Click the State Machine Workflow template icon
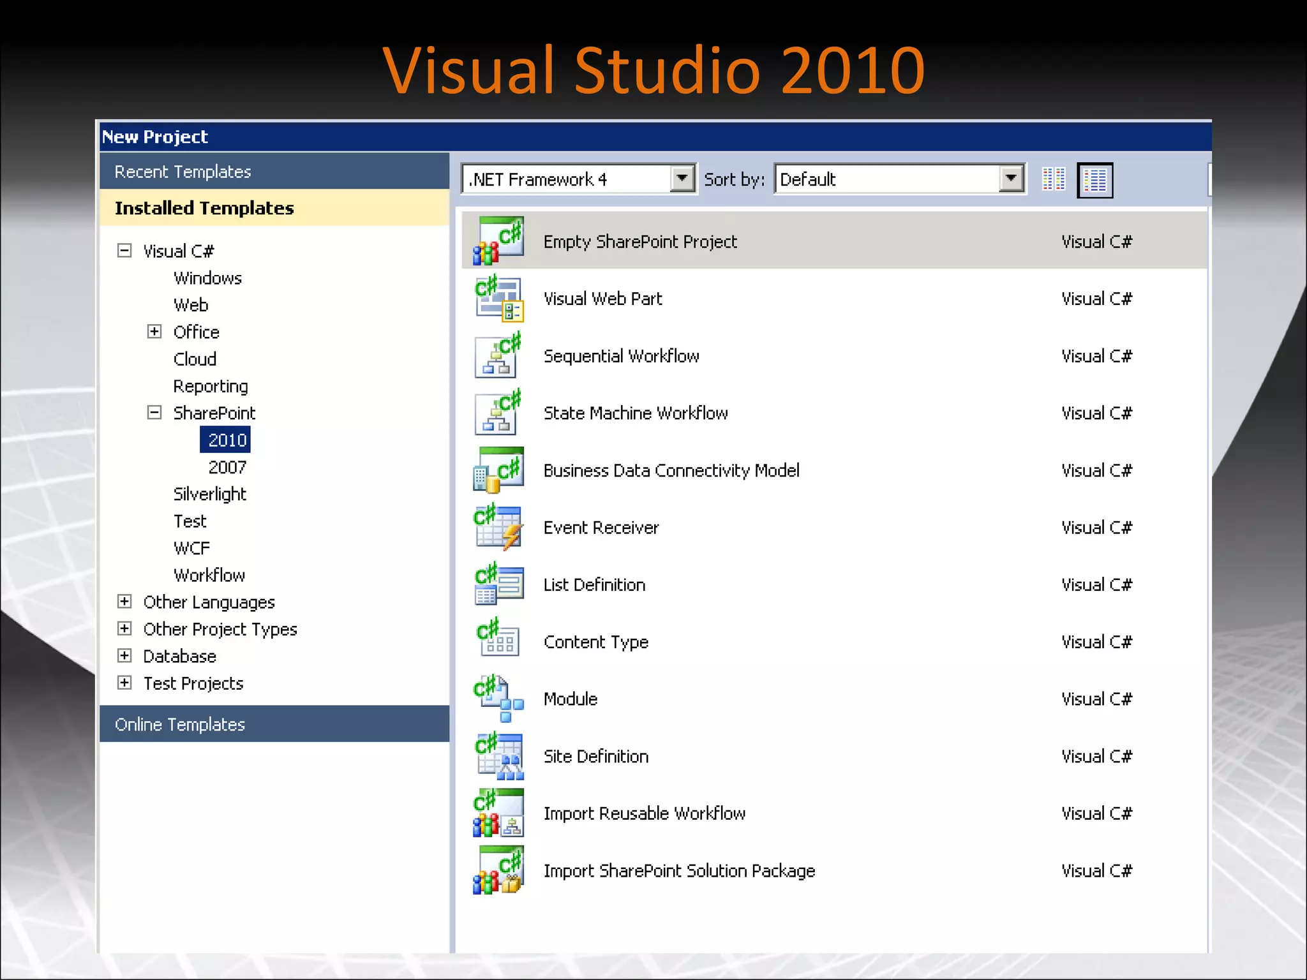 click(x=498, y=413)
